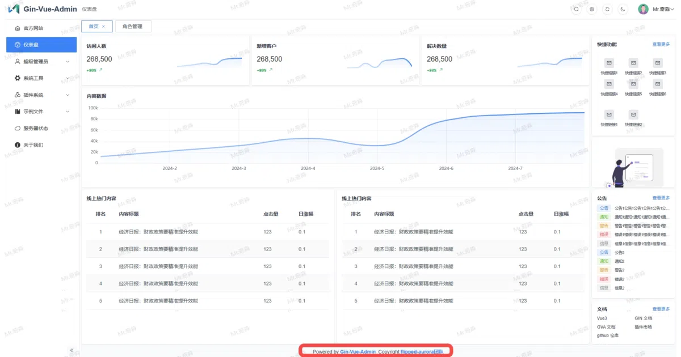Click the 新增客户 stat card title
Screen dimensions: 681x357
click(267, 46)
